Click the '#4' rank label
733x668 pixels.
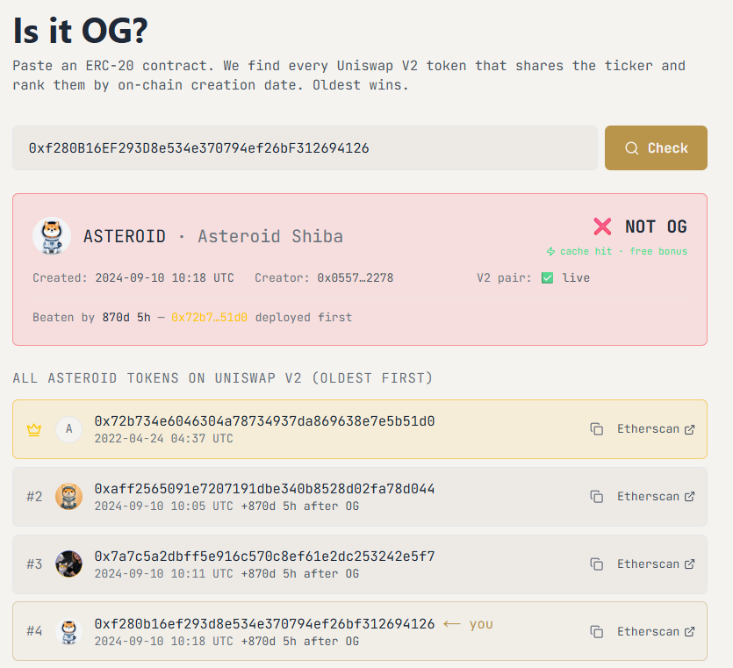(34, 631)
